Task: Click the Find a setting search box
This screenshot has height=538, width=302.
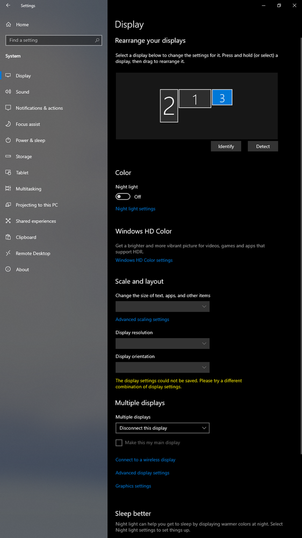Action: [x=54, y=40]
